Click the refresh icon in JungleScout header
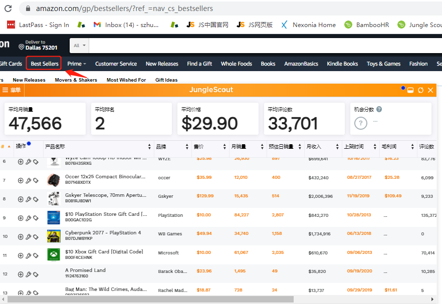Image resolution: width=442 pixels, height=304 pixels. 420,90
